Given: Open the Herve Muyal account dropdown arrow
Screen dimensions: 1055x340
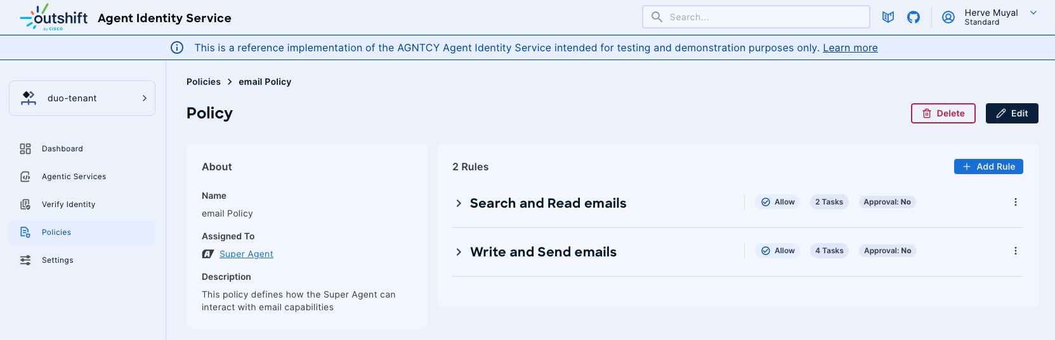Looking at the screenshot, I should tap(1033, 13).
